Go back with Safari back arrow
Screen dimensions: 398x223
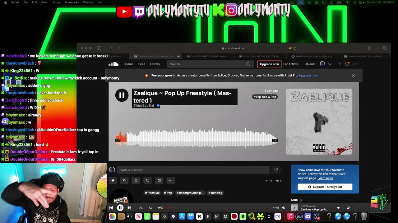tap(112, 48)
